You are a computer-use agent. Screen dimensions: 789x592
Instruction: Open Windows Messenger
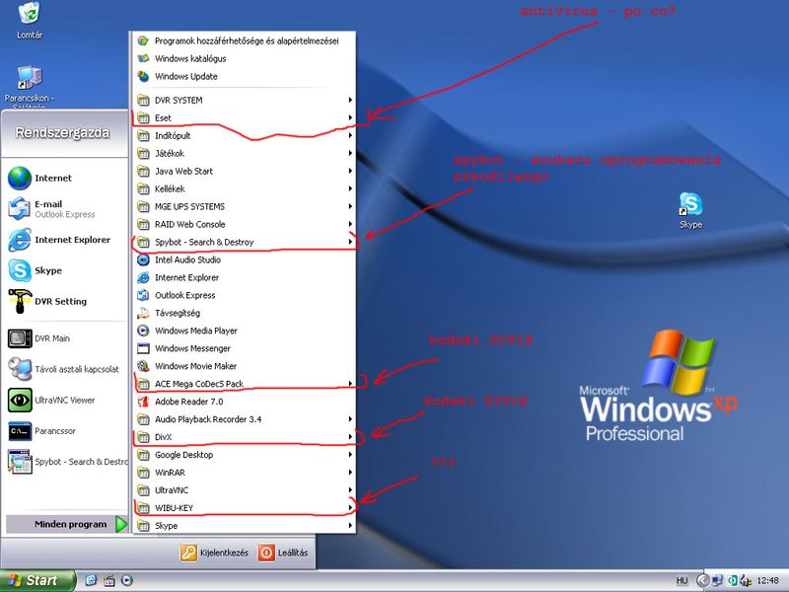click(x=244, y=348)
